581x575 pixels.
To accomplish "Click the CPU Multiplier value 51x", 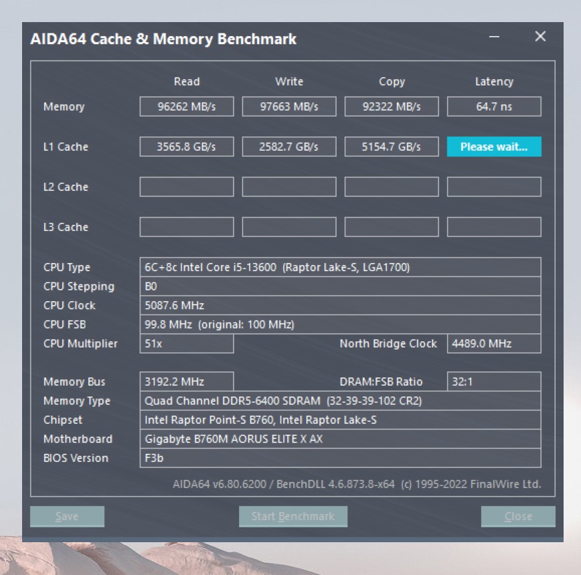I will point(187,343).
